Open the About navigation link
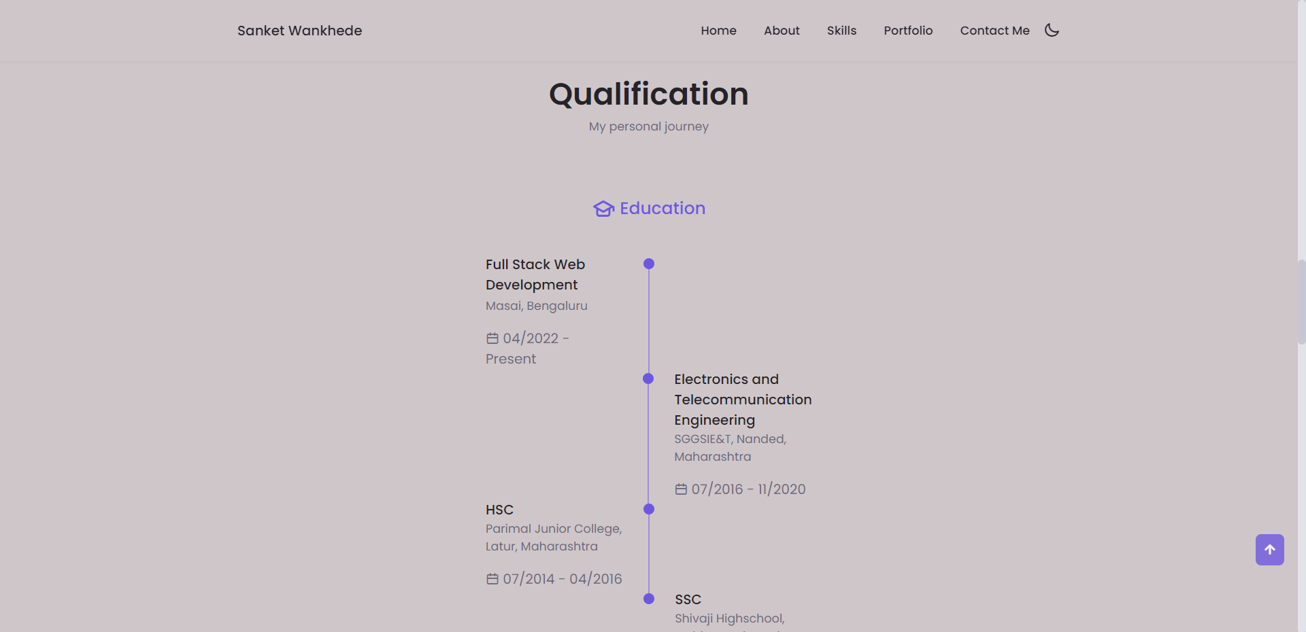The image size is (1306, 632). [x=781, y=31]
